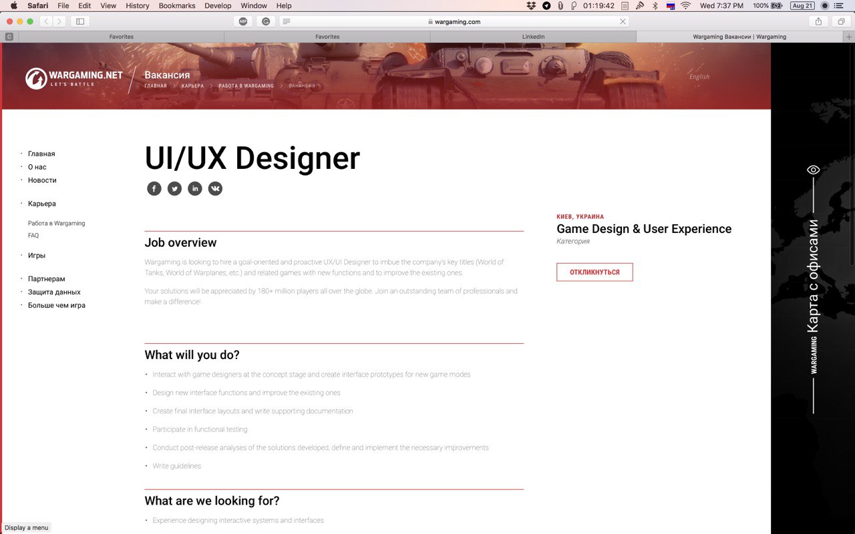Open a new tab with plus button

pos(849,37)
